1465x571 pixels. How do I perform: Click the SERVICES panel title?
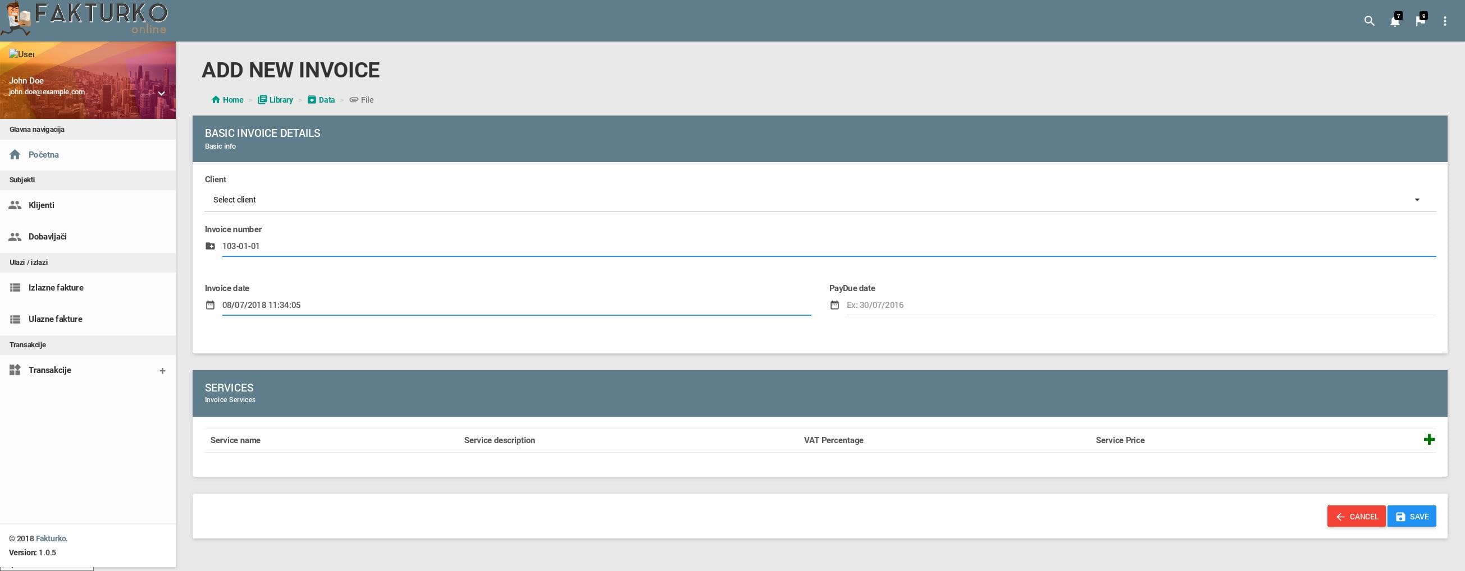pos(229,388)
